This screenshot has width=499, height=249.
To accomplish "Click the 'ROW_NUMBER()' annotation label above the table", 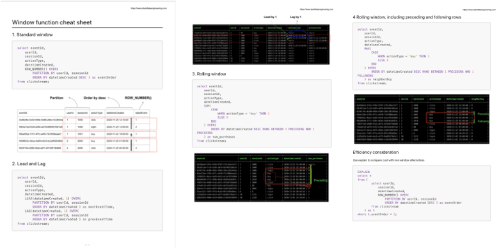I will click(x=138, y=98).
